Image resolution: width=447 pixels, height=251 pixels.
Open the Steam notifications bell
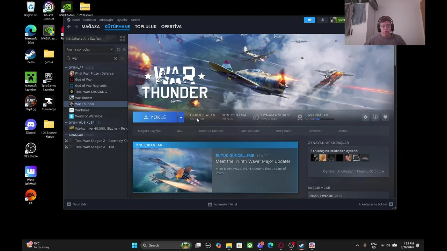pyautogui.click(x=322, y=20)
